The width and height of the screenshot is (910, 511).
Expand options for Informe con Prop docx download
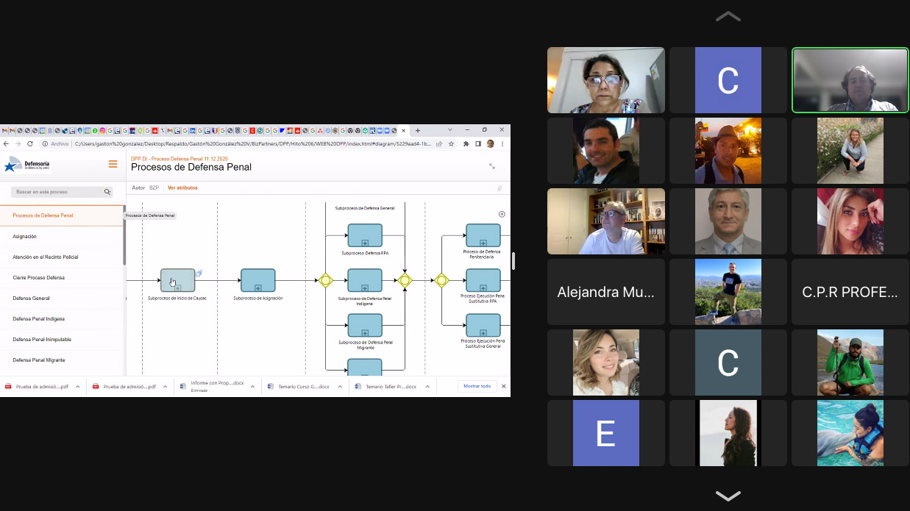(x=252, y=386)
